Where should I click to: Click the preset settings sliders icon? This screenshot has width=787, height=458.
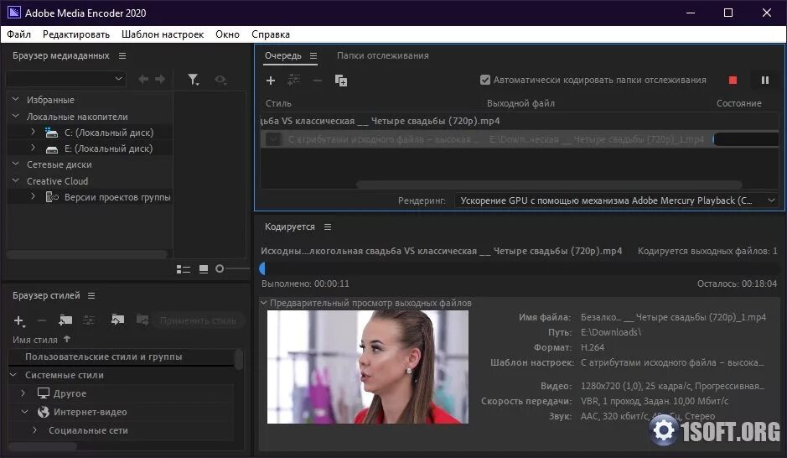point(89,320)
